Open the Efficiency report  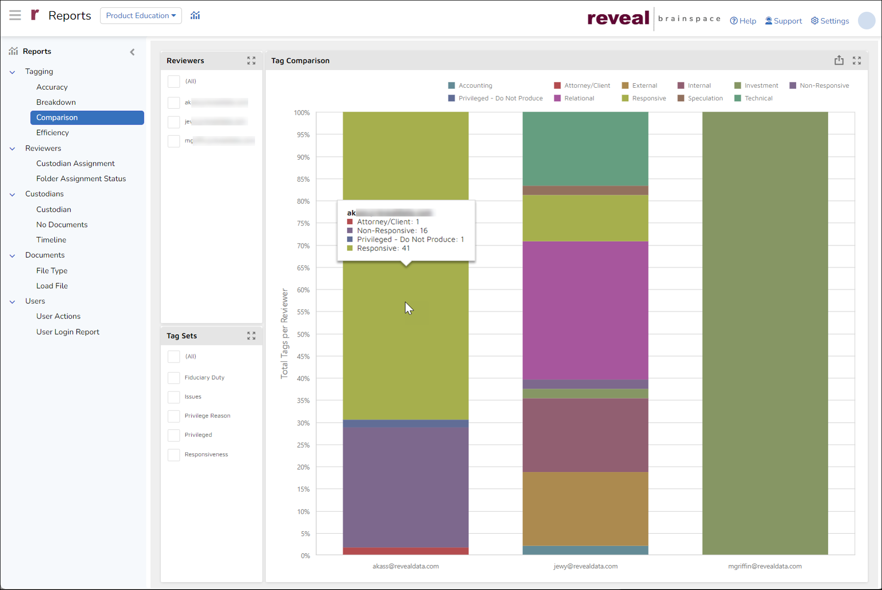point(52,132)
